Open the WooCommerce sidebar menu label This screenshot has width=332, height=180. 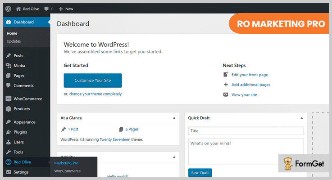tap(28, 99)
